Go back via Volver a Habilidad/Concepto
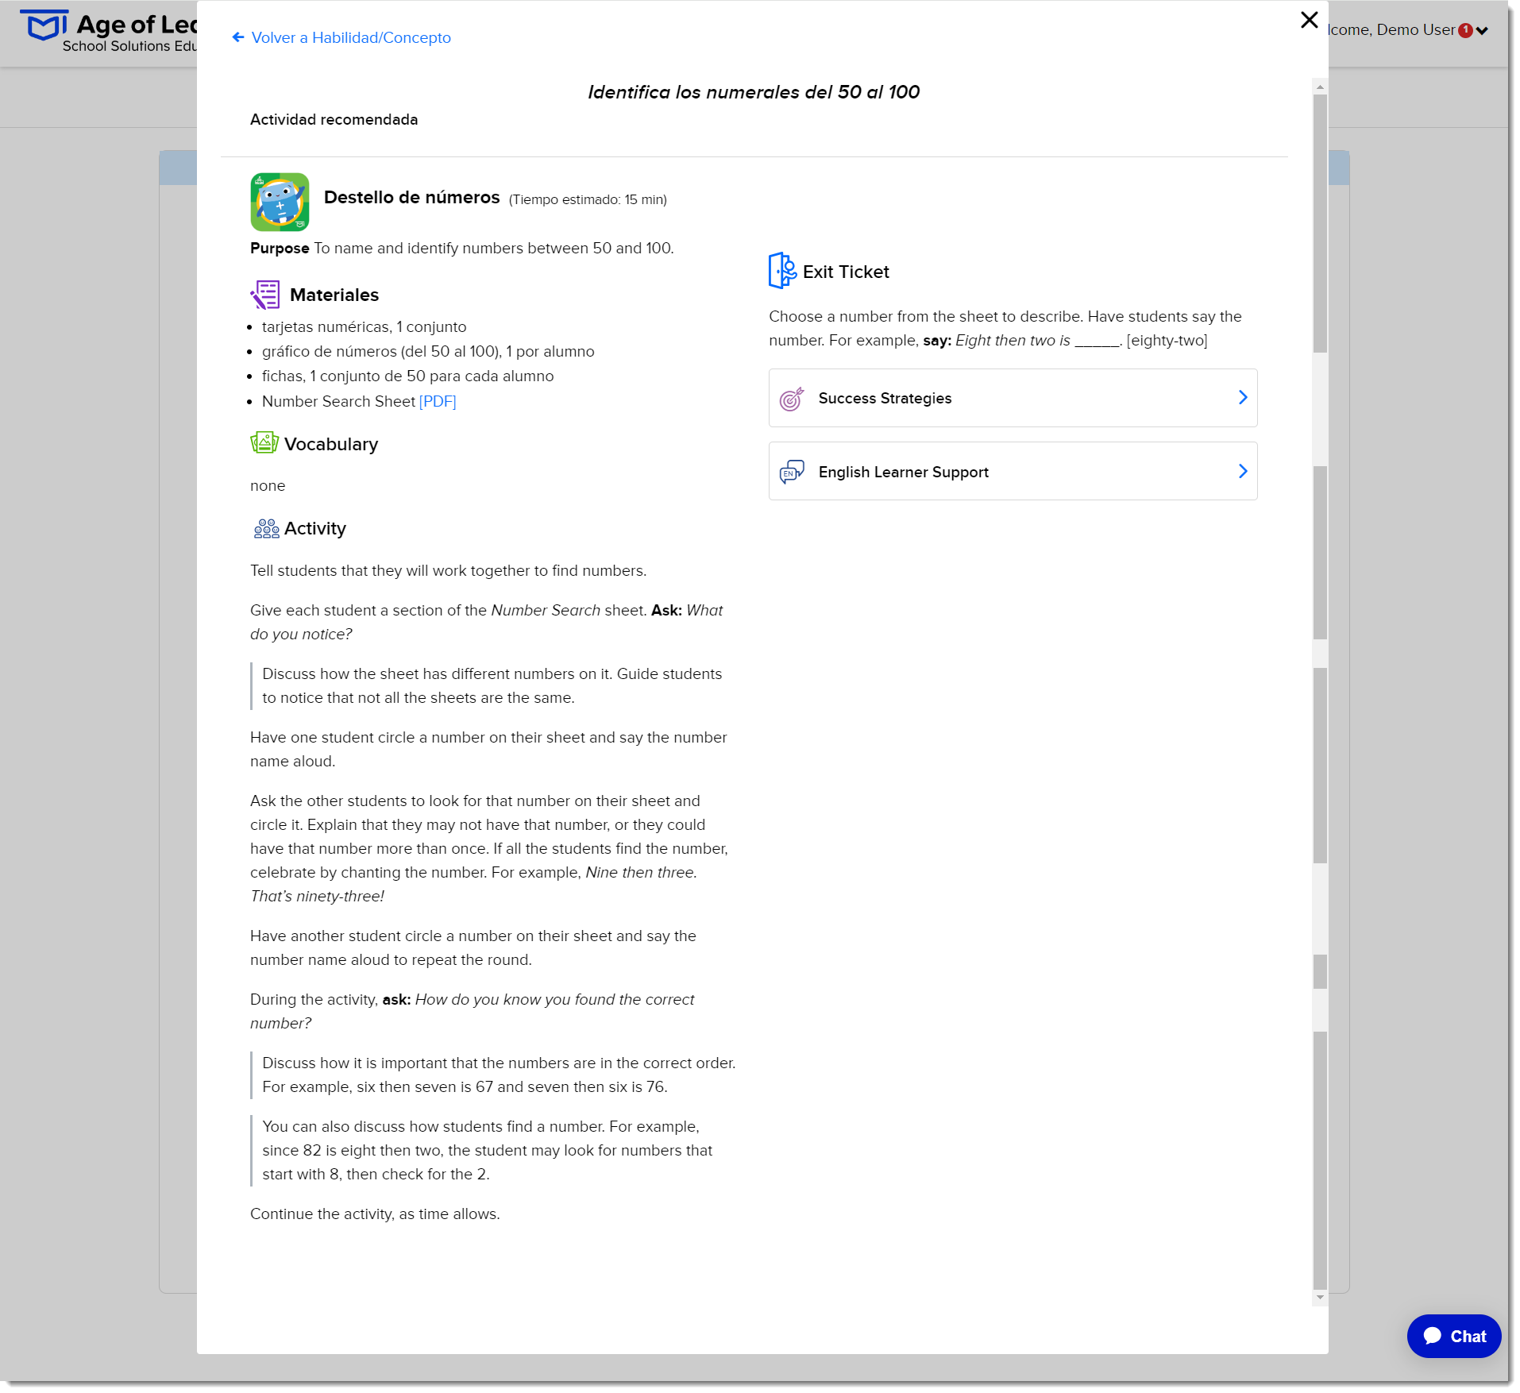This screenshot has width=1520, height=1393. click(350, 37)
